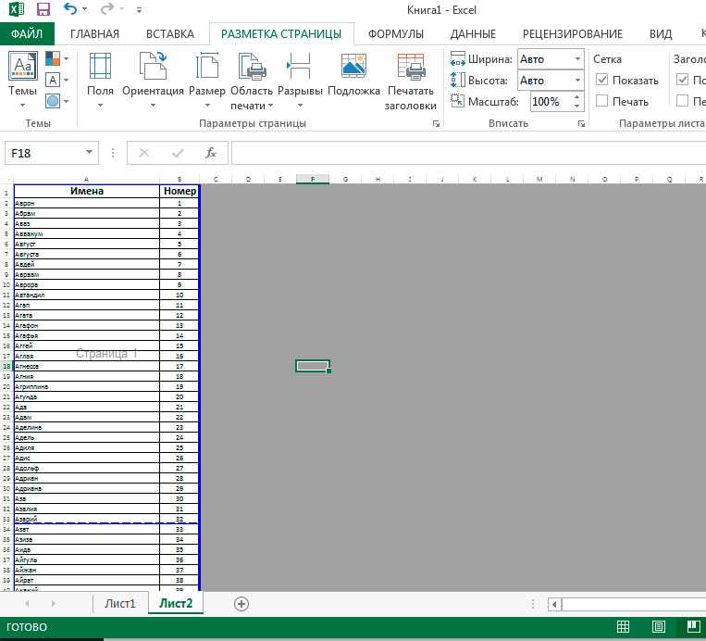This screenshot has width=706, height=641.
Task: Toggle Сетка Показать checkbox
Action: click(x=601, y=80)
